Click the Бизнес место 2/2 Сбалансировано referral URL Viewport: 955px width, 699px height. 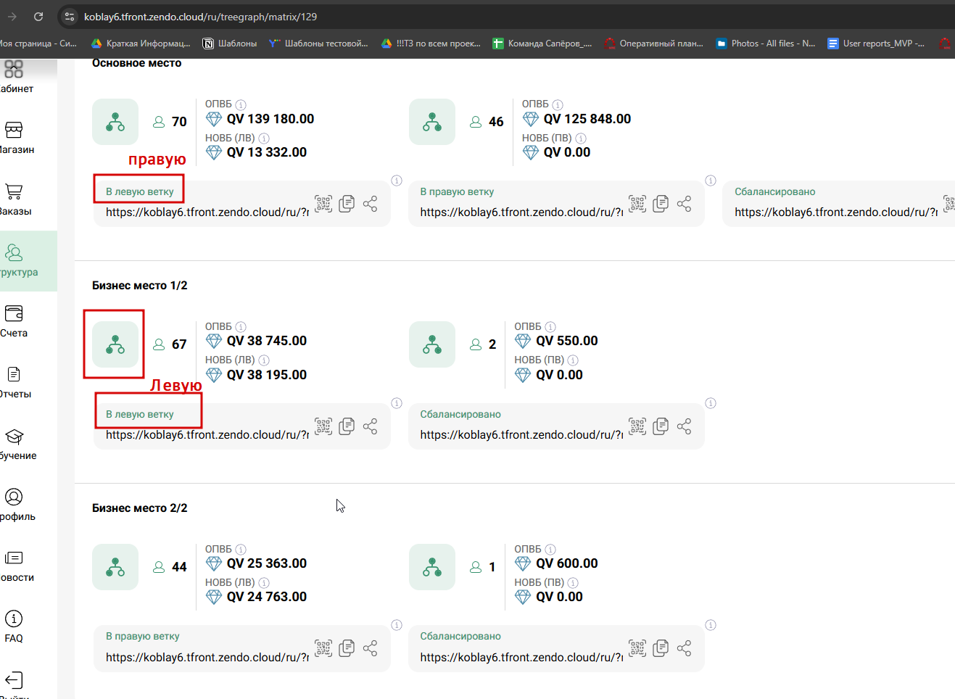521,658
